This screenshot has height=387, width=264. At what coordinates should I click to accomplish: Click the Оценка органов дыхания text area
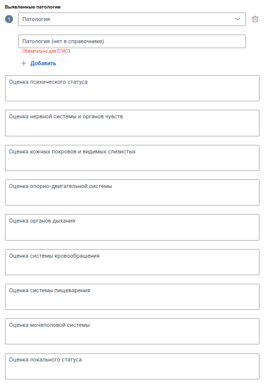click(132, 227)
